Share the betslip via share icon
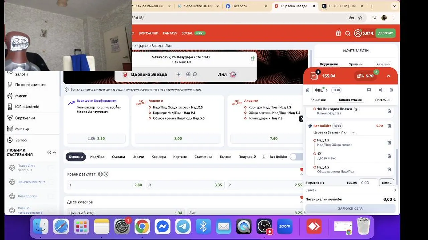The width and height of the screenshot is (428, 240). (381, 90)
